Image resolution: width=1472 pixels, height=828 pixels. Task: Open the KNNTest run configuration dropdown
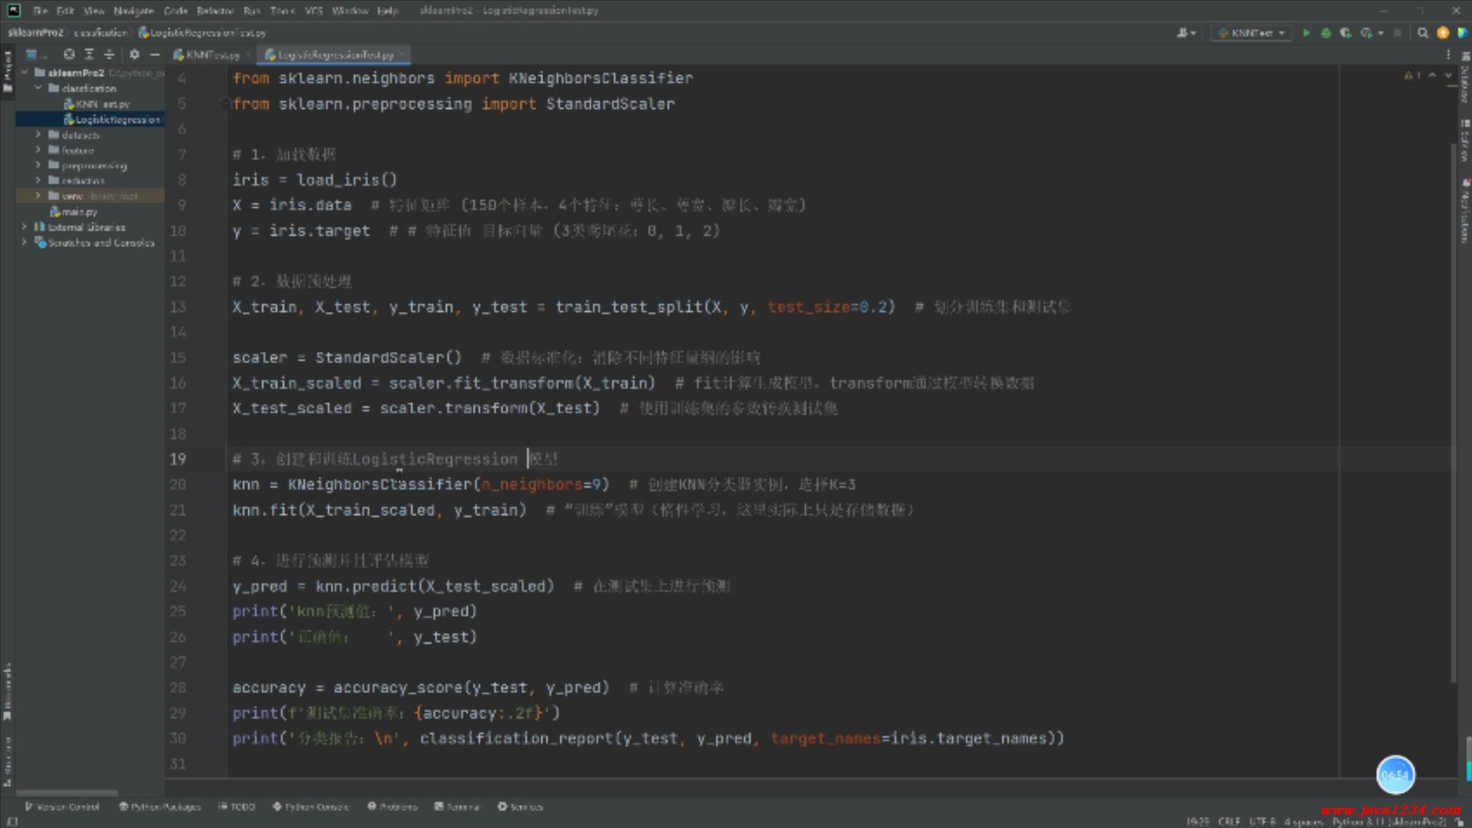click(x=1252, y=33)
